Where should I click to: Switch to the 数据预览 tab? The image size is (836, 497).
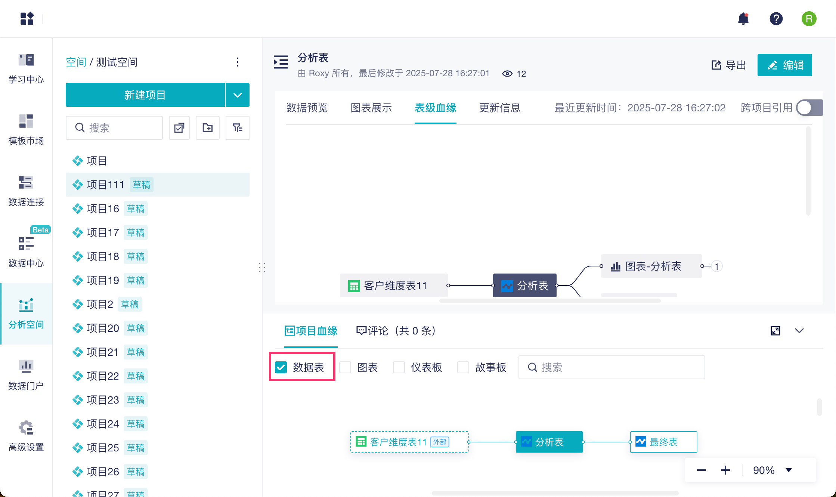pos(307,108)
